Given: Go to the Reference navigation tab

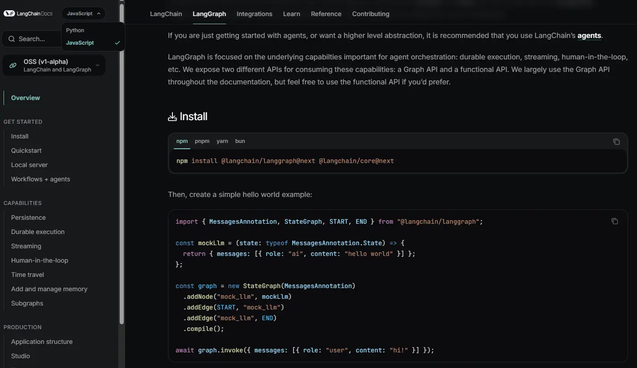Looking at the screenshot, I should (x=326, y=14).
